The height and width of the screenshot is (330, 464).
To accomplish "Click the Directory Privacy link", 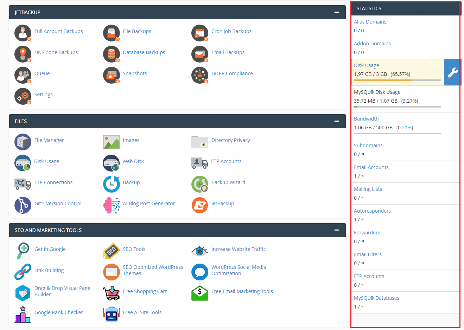I will pos(230,140).
